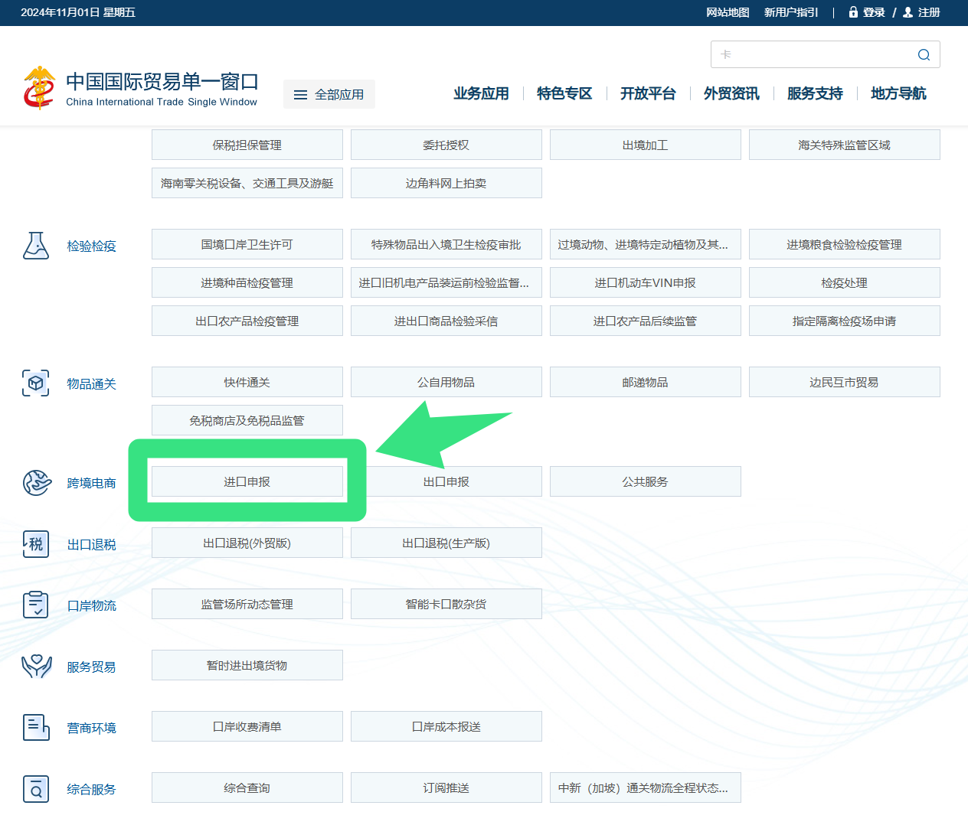Click the 出口退税 tax icon
Image resolution: width=968 pixels, height=825 pixels.
(36, 543)
